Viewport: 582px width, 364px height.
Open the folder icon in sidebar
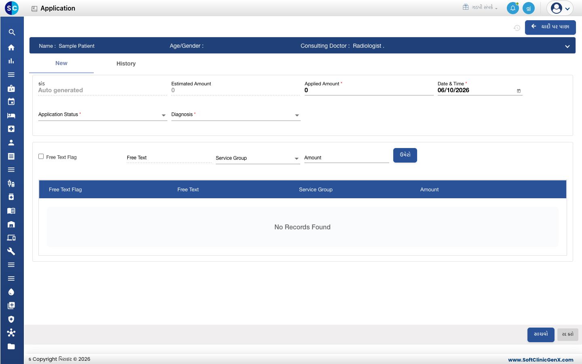pyautogui.click(x=11, y=346)
